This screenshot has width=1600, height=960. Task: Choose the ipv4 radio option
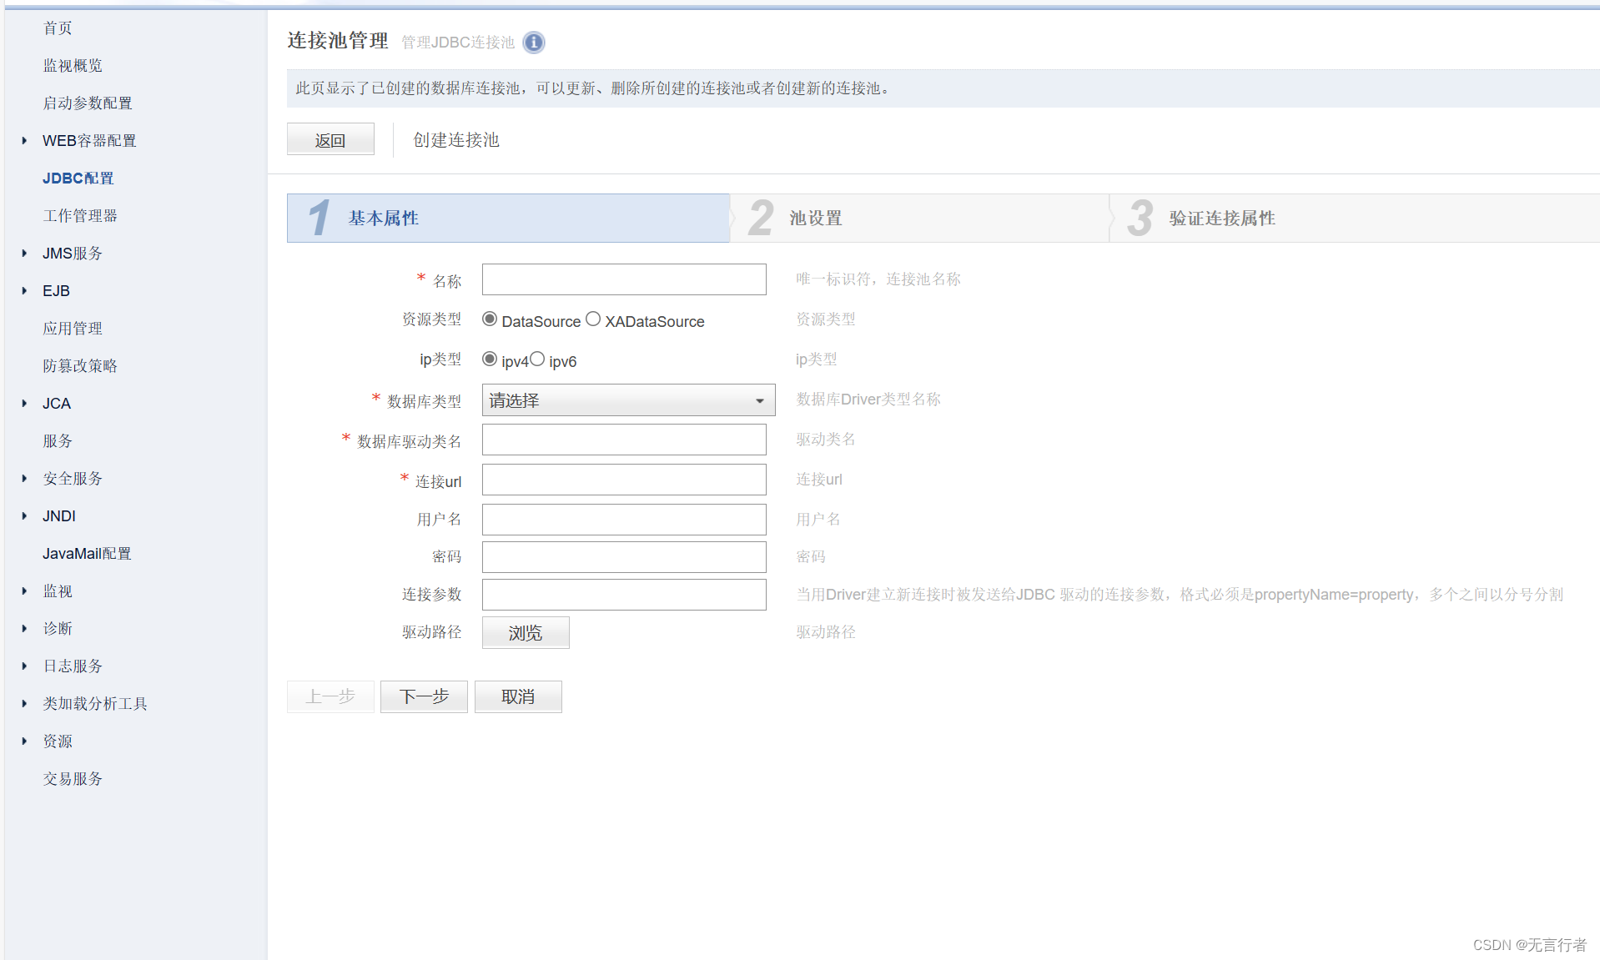pos(490,359)
